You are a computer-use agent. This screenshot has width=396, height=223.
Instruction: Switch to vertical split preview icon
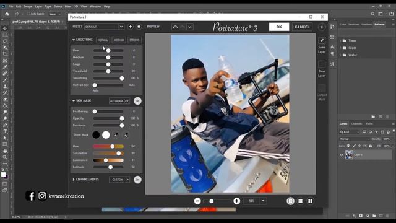pyautogui.click(x=310, y=201)
